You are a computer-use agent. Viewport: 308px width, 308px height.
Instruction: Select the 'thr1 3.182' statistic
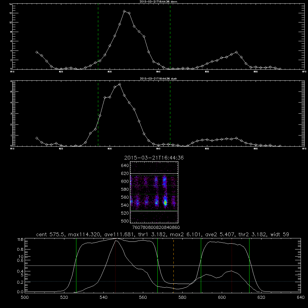point(153,234)
